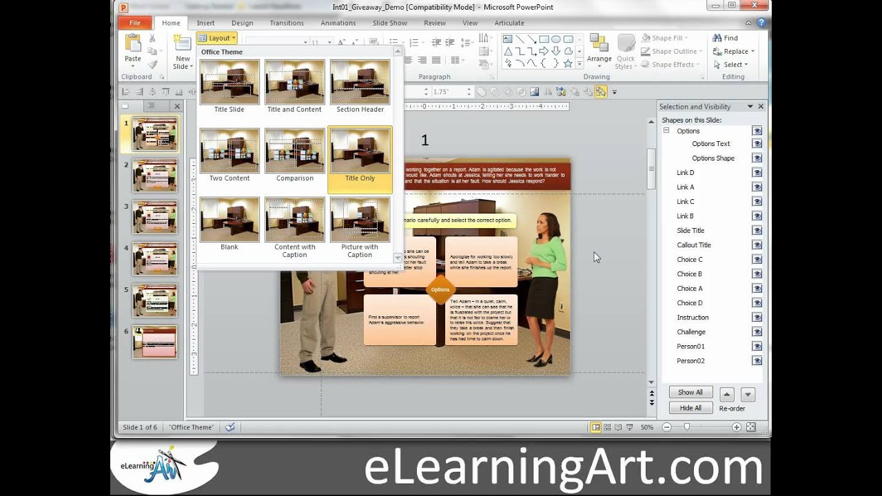Select the rectangle shape in Drawing gallery

pyautogui.click(x=544, y=39)
